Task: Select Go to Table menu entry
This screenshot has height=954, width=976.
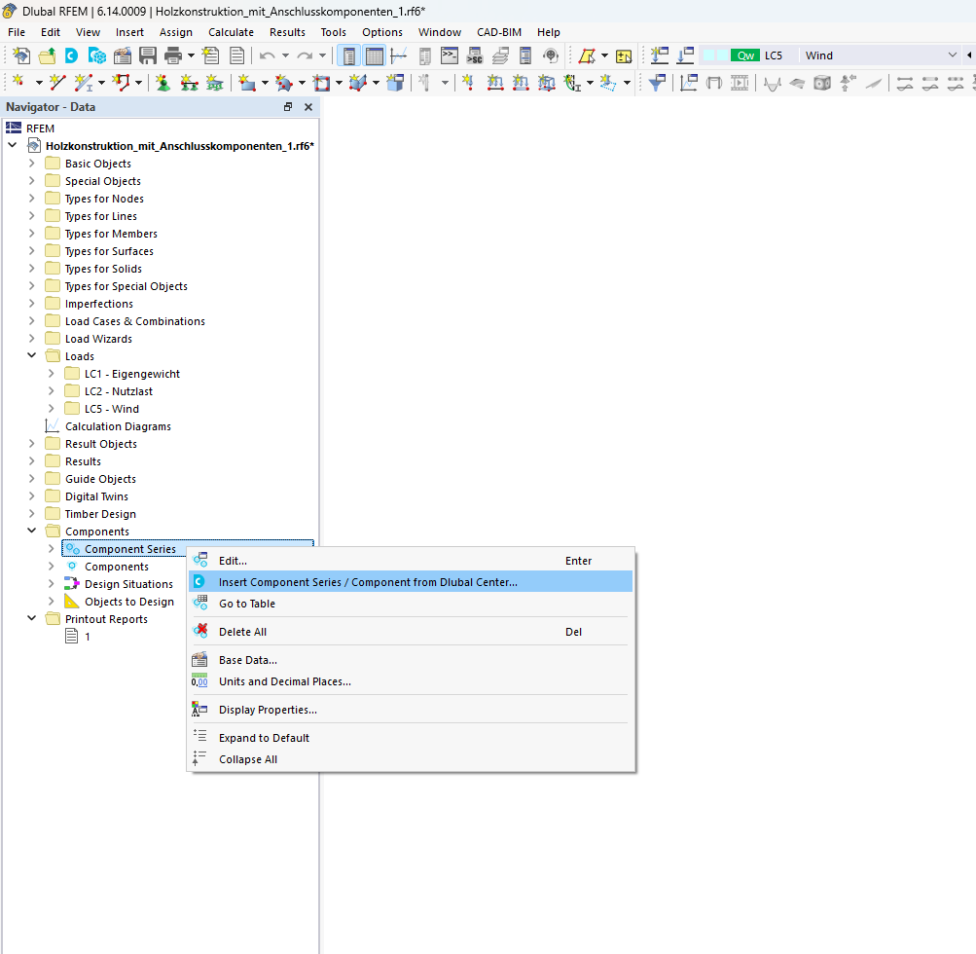Action: pyautogui.click(x=411, y=604)
